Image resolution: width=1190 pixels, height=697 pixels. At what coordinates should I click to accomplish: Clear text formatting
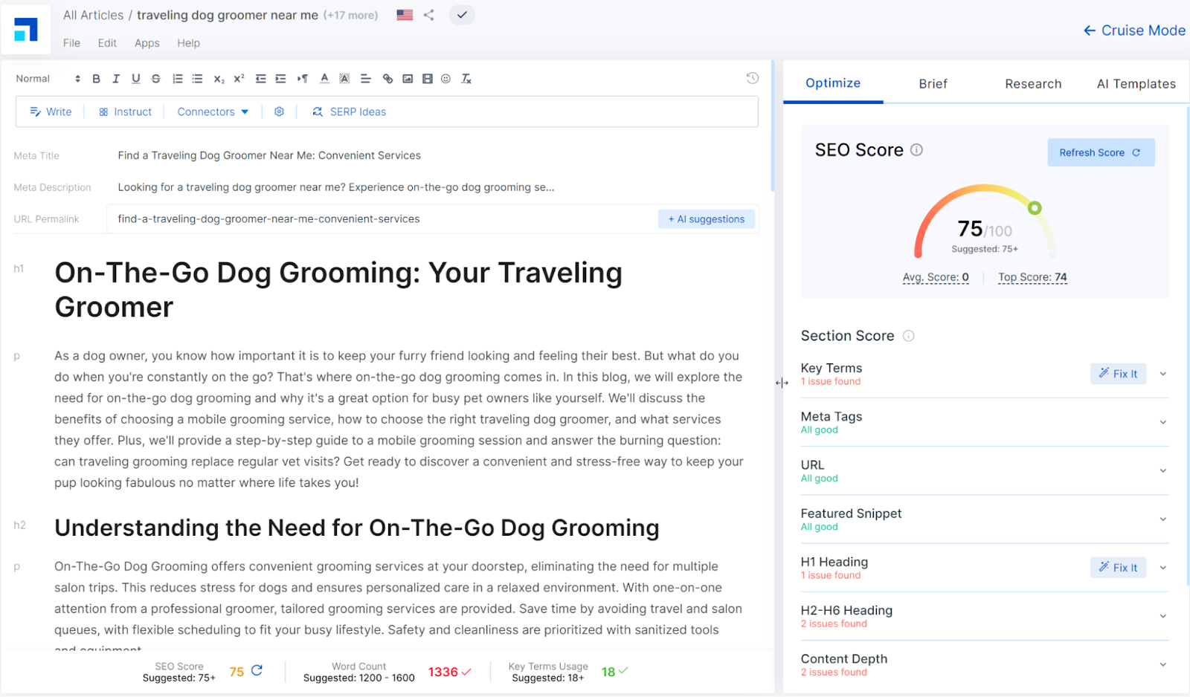click(x=466, y=79)
